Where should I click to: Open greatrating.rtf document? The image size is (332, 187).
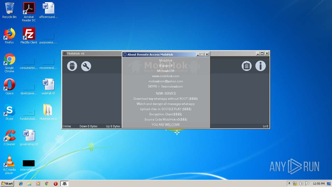pyautogui.click(x=29, y=138)
